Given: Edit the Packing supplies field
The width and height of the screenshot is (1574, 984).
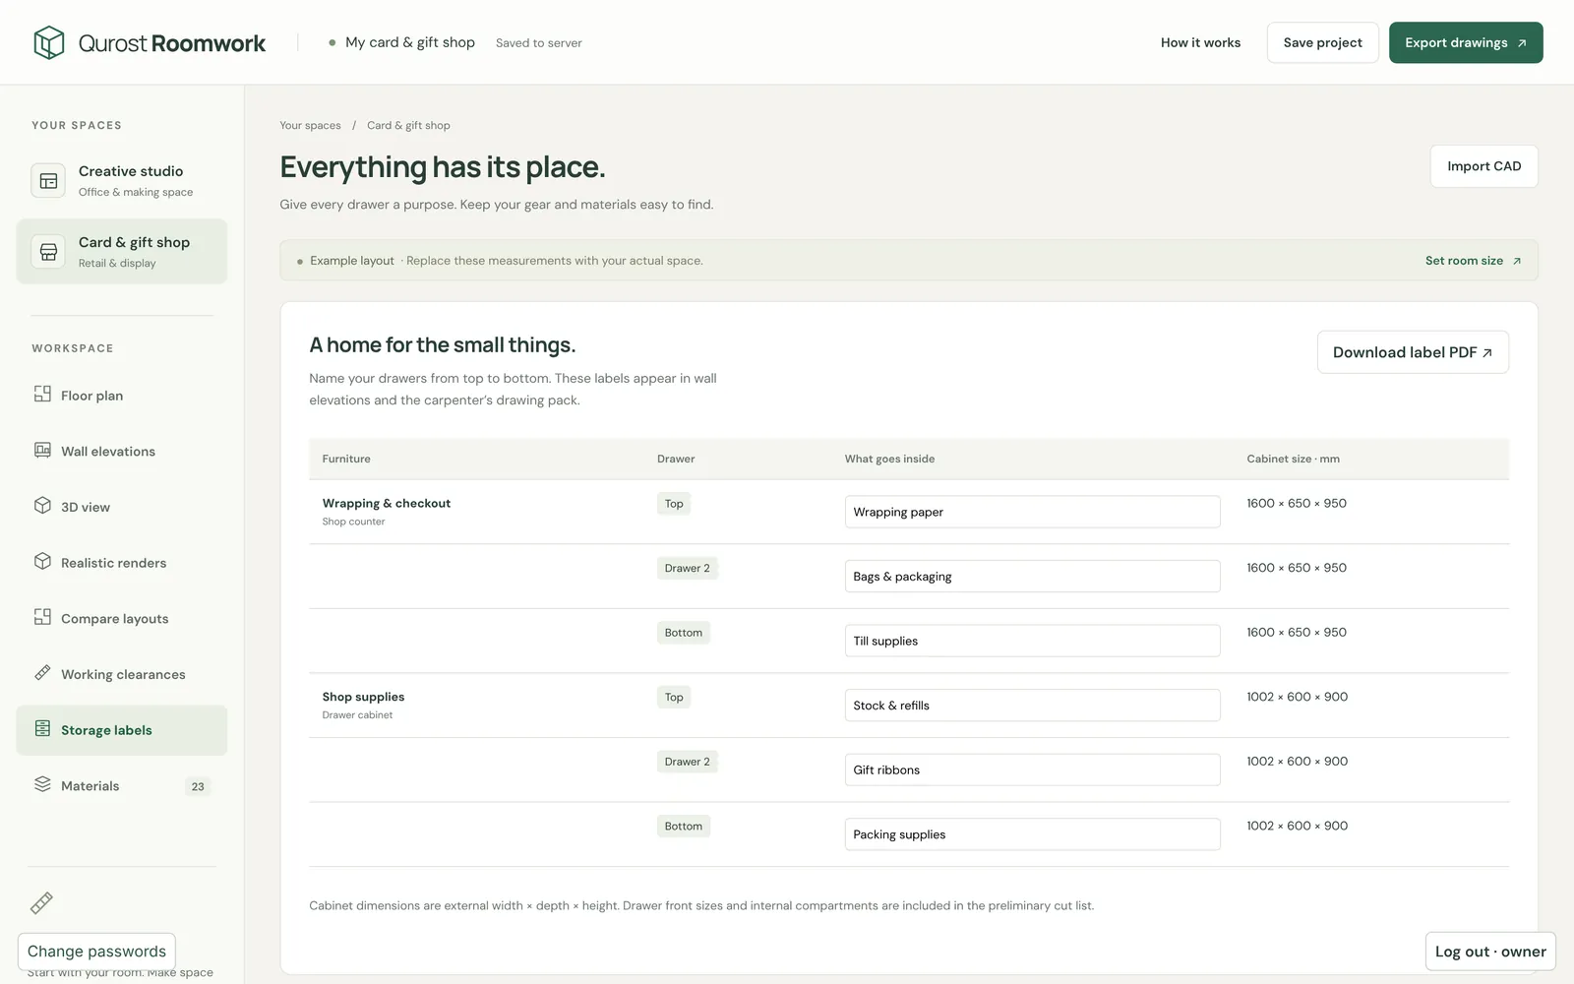Looking at the screenshot, I should click(1032, 834).
